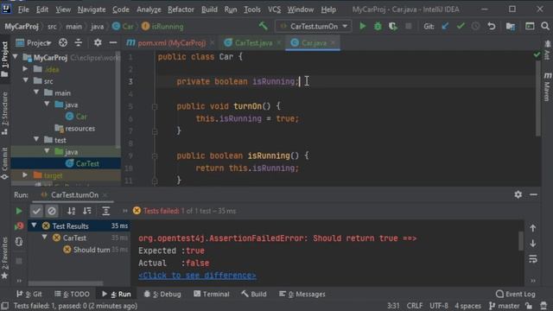Sort test results by duration
553x311 pixels.
click(x=86, y=211)
